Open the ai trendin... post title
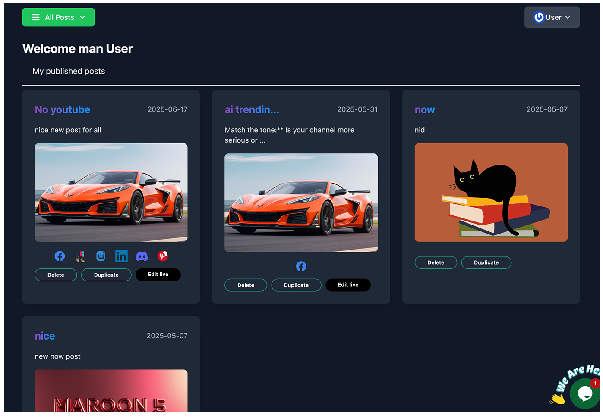The width and height of the screenshot is (603, 418). pyautogui.click(x=252, y=110)
